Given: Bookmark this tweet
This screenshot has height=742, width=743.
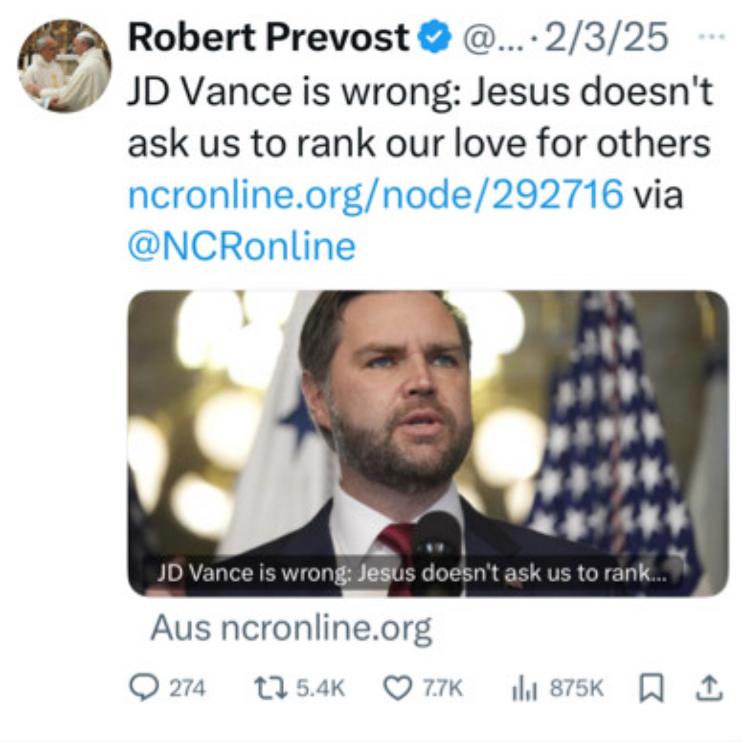Looking at the screenshot, I should tap(651, 688).
